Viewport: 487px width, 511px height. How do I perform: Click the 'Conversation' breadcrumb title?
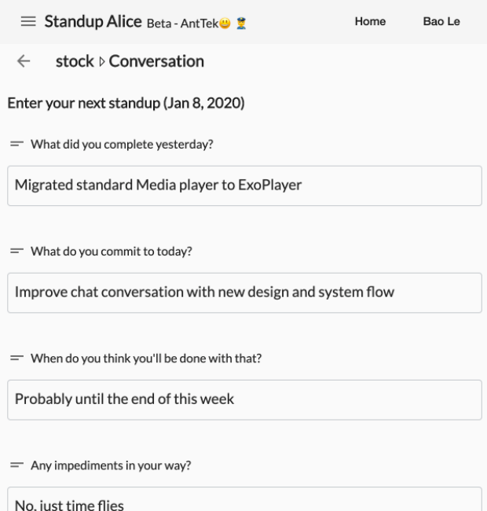(156, 61)
